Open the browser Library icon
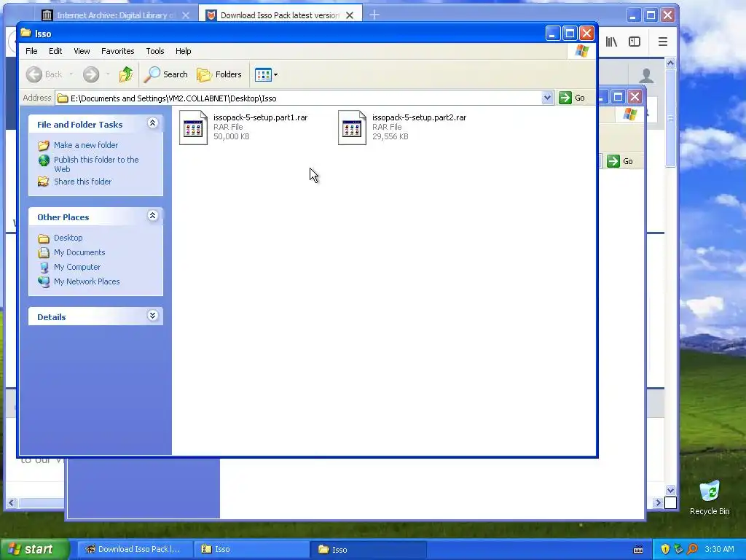Viewport: 746px width, 560px height. (611, 42)
